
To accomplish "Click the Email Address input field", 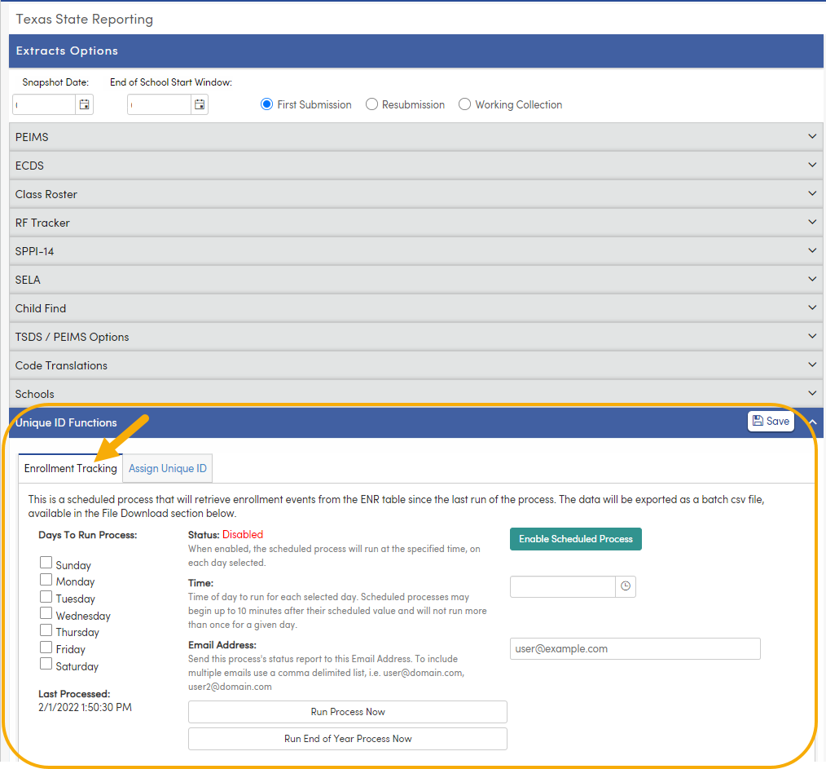I will click(x=635, y=648).
